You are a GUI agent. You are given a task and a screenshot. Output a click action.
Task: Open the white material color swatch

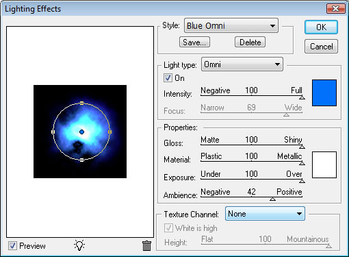click(324, 164)
